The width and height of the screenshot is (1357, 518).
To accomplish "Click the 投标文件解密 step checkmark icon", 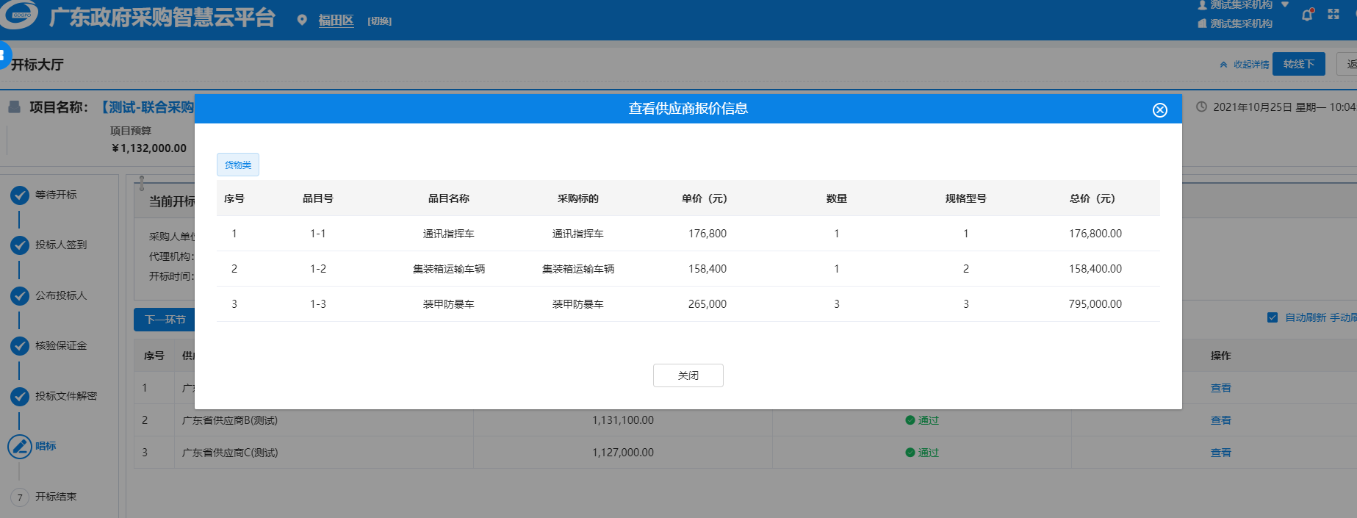I will (20, 396).
